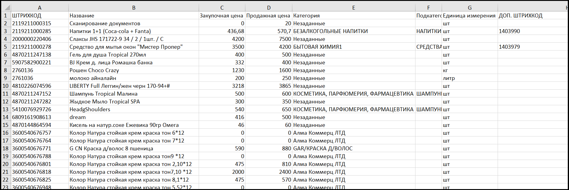The height and width of the screenshot is (190, 569).
Task: Select row 10 header
Action: [x=6, y=86]
